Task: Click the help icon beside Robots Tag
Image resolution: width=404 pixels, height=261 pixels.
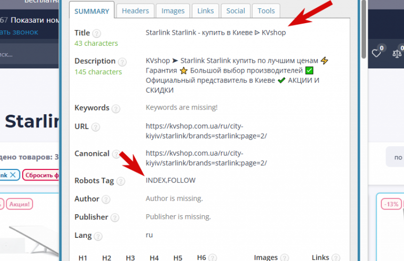Action: coord(120,182)
